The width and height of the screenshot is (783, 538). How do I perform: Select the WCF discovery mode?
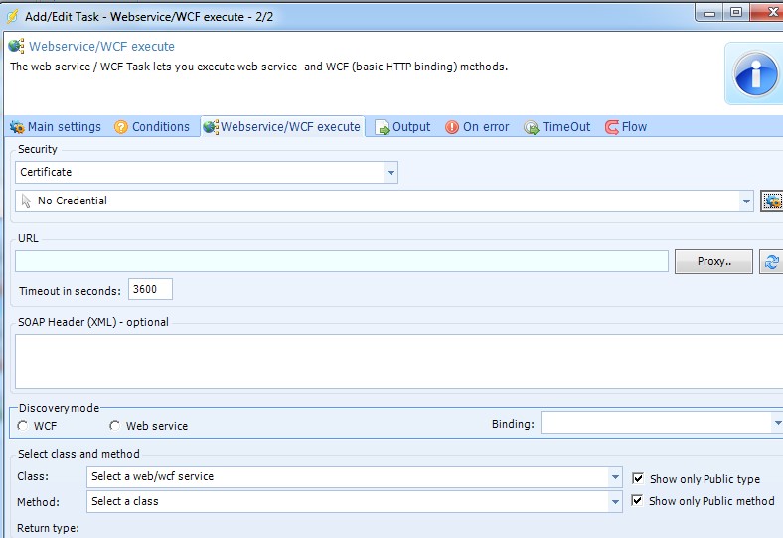point(23,426)
